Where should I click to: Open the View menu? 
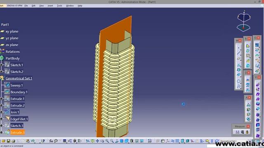(41, 6)
